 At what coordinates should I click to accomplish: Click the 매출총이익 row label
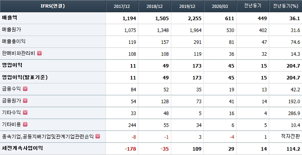pos(14,41)
